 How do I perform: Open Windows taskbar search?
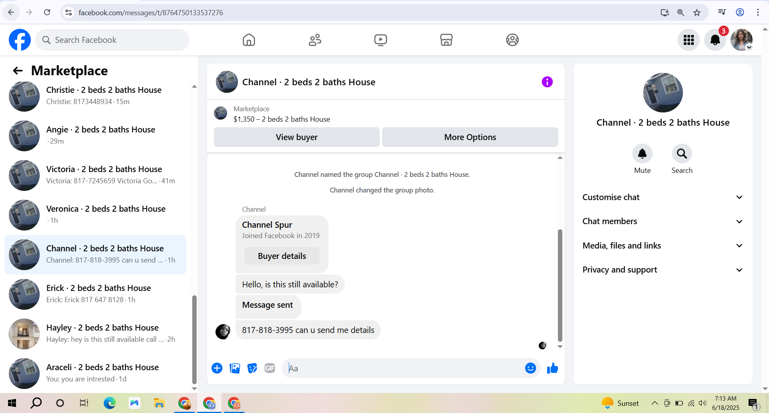click(36, 403)
